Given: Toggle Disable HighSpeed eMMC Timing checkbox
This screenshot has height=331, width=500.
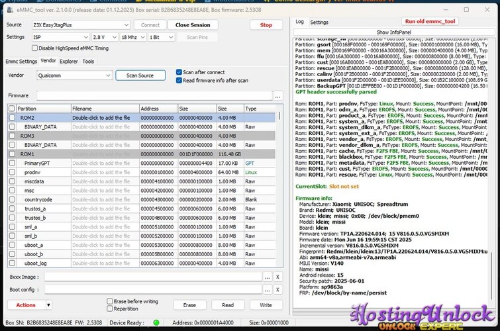Looking at the screenshot, I should point(34,48).
